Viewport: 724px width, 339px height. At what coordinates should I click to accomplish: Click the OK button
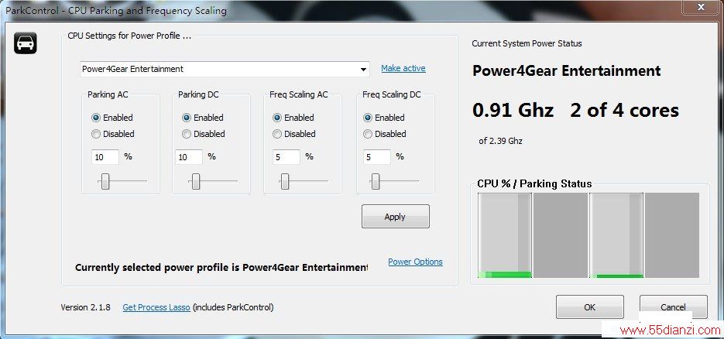pyautogui.click(x=589, y=307)
